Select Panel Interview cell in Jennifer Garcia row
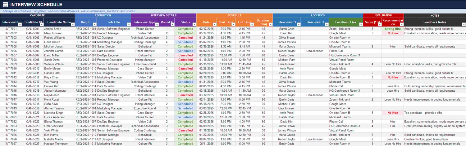The height and width of the screenshot is (146, 466). point(145,51)
